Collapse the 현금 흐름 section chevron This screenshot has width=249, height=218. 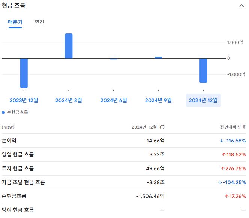point(241,6)
